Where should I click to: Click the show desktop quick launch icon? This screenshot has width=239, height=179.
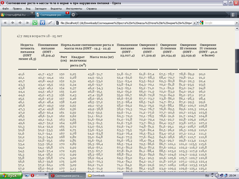pos(27,175)
